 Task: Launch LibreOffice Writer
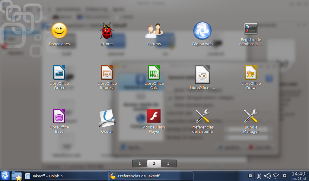[x=59, y=72]
